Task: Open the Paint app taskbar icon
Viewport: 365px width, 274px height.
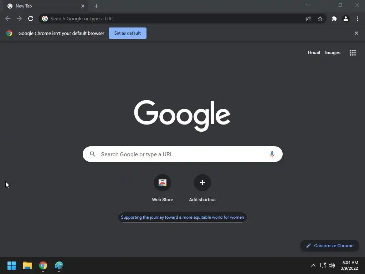Action: coord(59,265)
